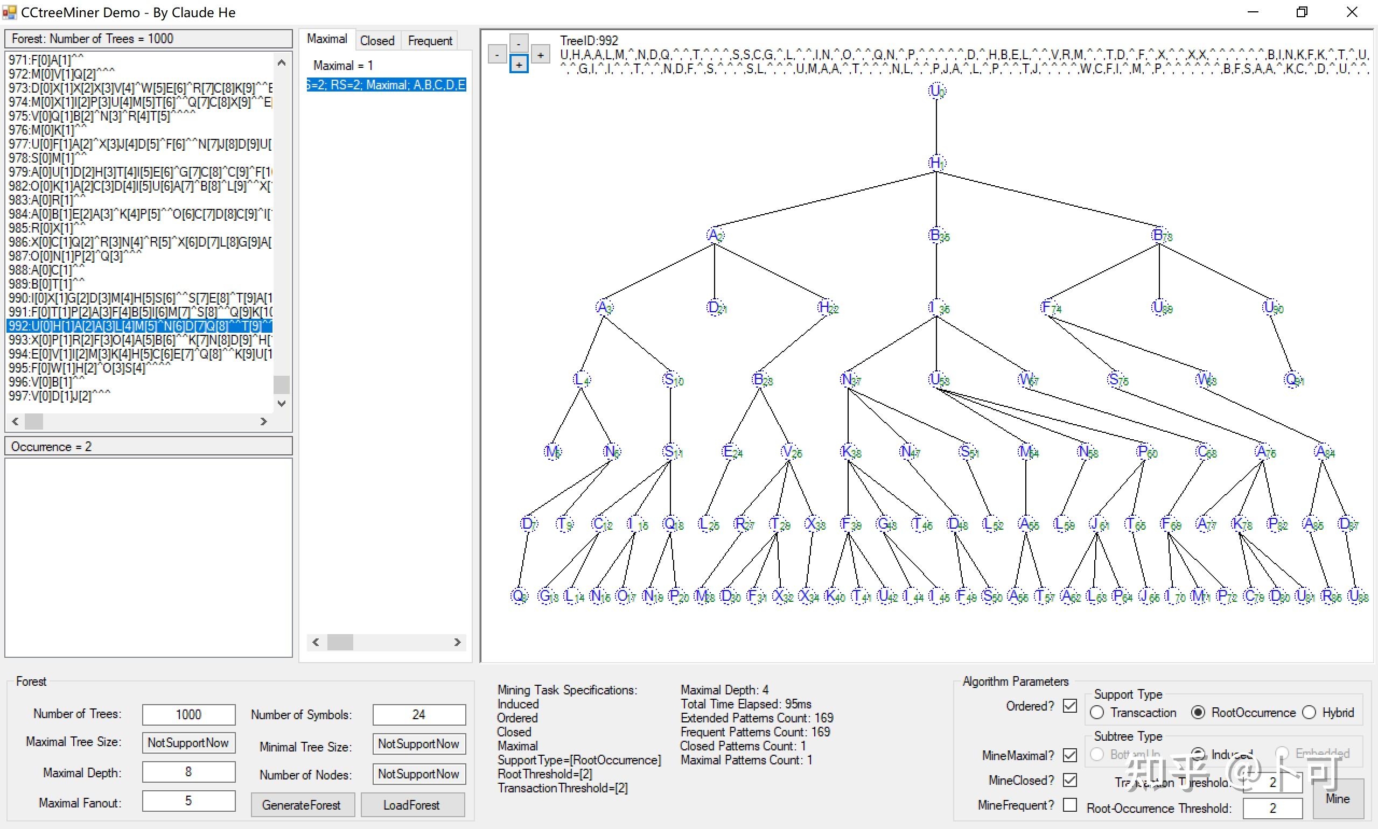The width and height of the screenshot is (1378, 829).
Task: Click the forest list scroll-up arrow
Action: [x=282, y=62]
